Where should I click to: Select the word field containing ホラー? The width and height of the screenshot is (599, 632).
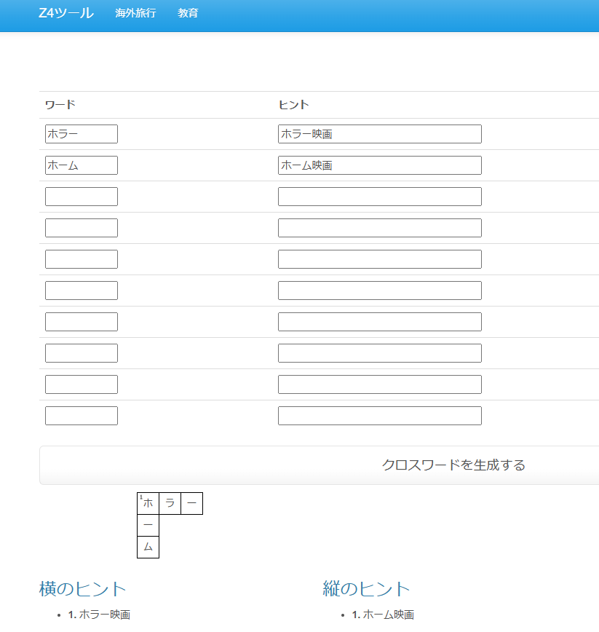(x=81, y=133)
